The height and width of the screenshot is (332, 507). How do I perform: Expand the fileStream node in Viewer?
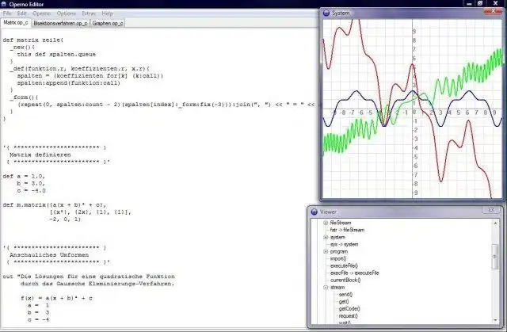tap(326, 223)
